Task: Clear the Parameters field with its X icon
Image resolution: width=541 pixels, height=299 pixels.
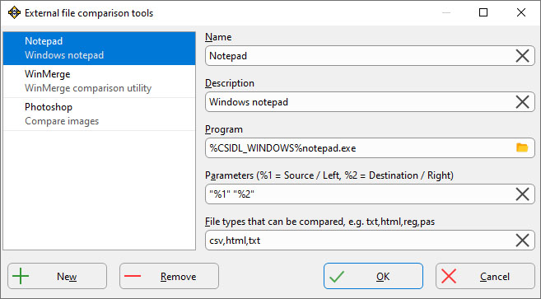Action: pyautogui.click(x=522, y=194)
